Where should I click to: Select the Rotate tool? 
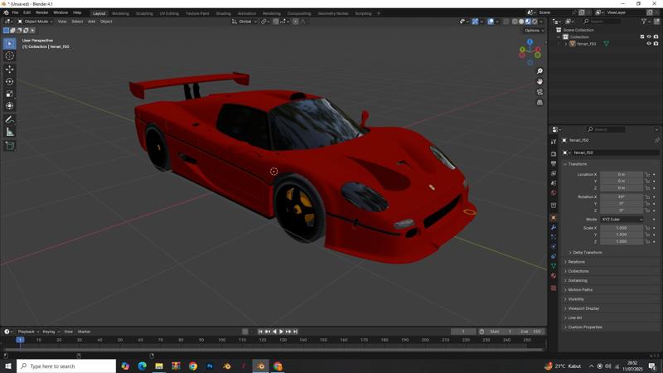10,81
